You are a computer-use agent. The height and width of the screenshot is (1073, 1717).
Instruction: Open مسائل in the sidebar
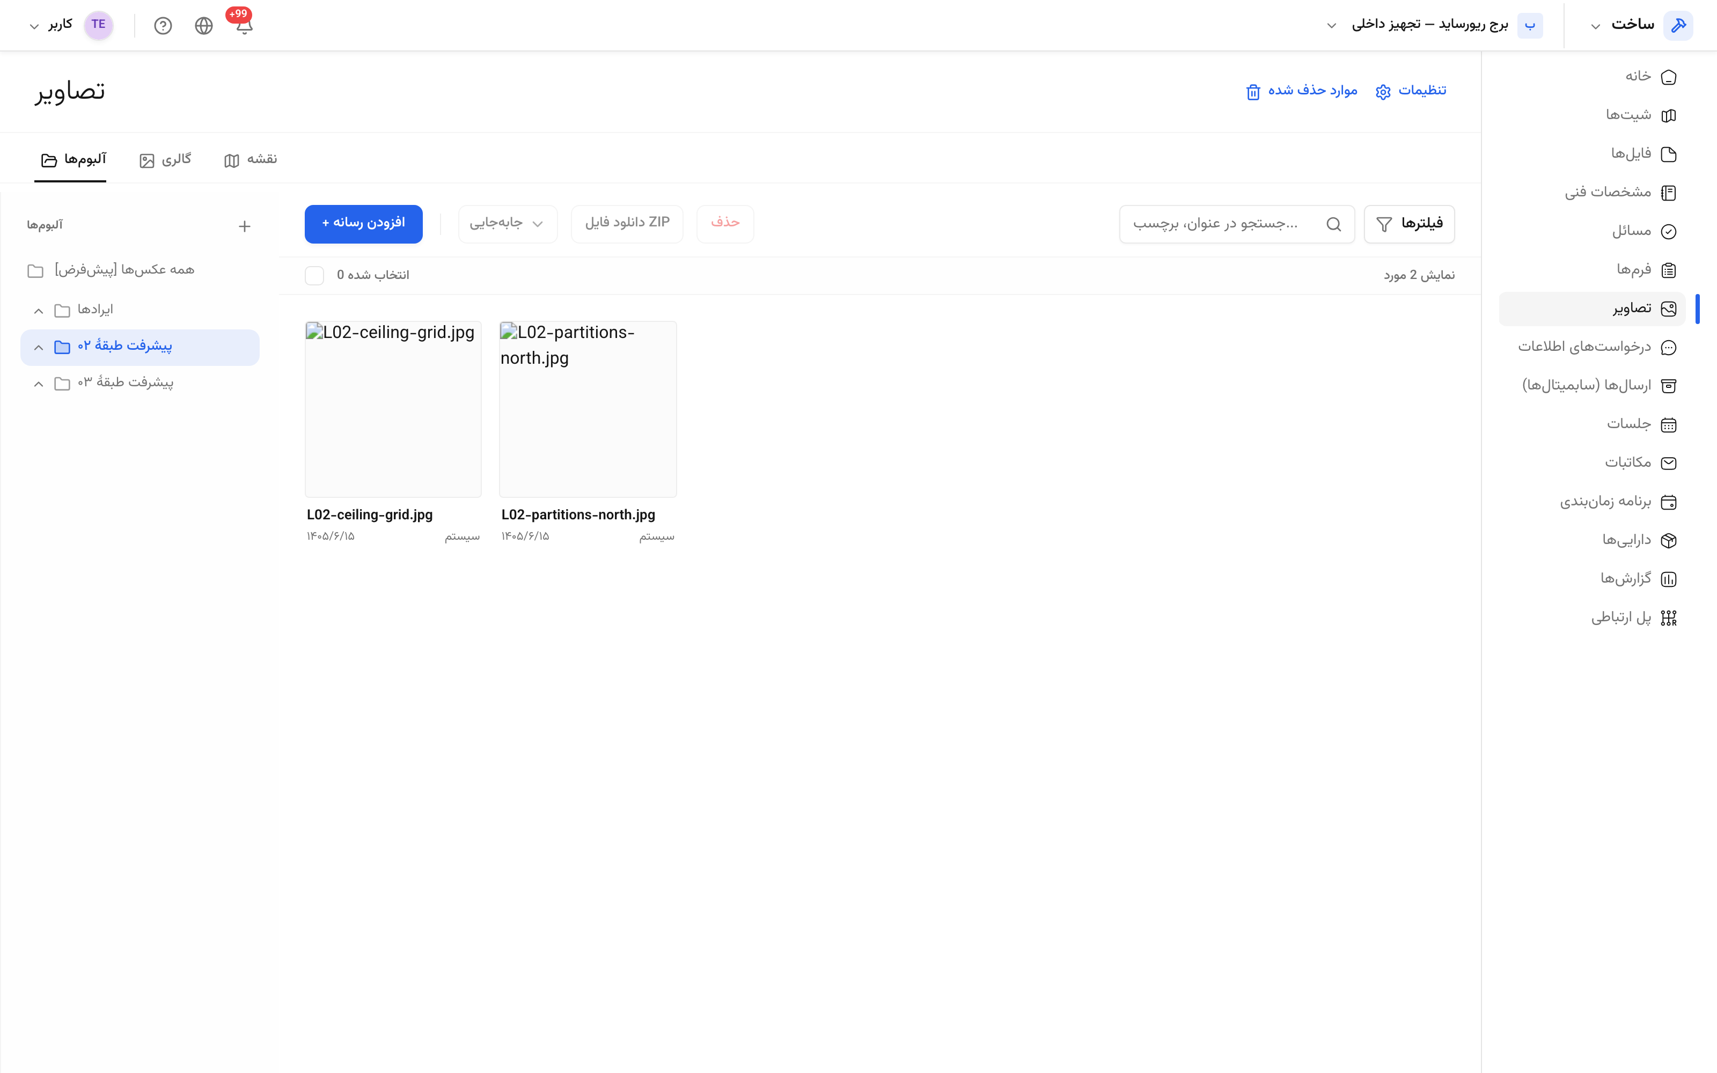pyautogui.click(x=1591, y=231)
